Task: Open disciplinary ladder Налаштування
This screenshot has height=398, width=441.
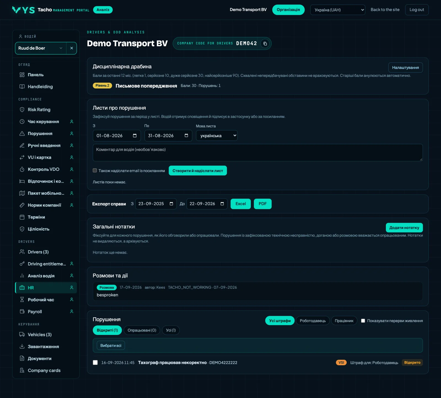Action: coord(405,67)
